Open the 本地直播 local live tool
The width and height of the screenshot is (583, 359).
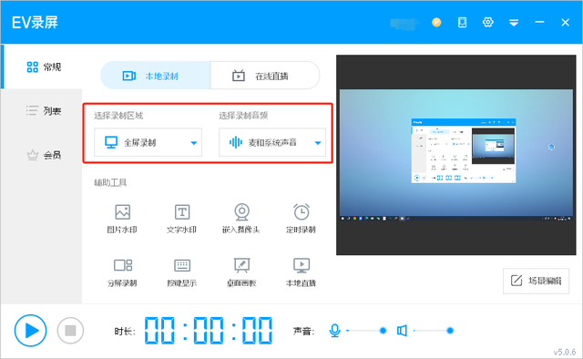click(x=301, y=272)
